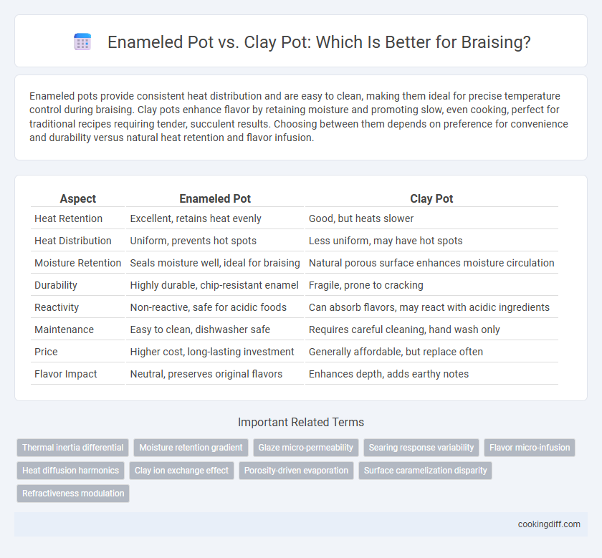Click the Surface caramelization disparity tag
Viewport: 602px width, 558px height.
[x=426, y=471]
